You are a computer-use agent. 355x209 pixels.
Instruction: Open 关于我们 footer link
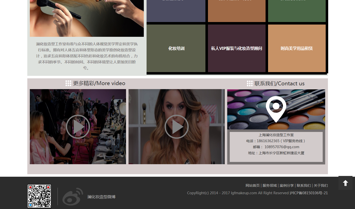point(321,185)
